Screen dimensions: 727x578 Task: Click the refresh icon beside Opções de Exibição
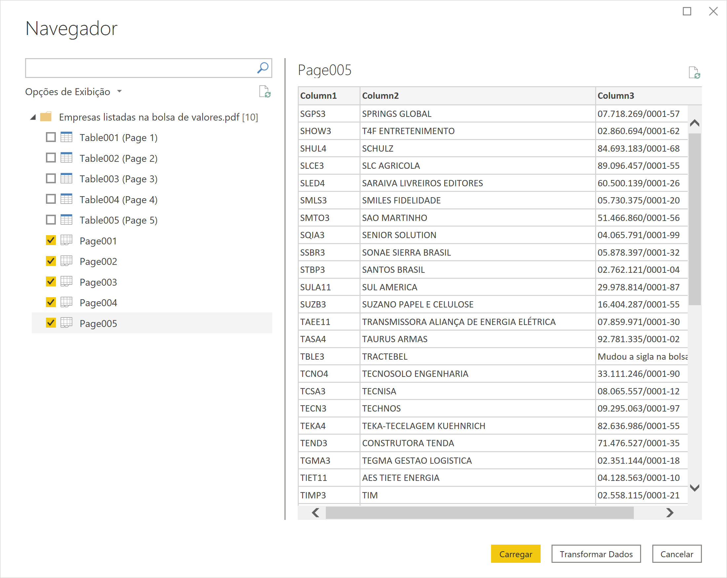coord(265,92)
